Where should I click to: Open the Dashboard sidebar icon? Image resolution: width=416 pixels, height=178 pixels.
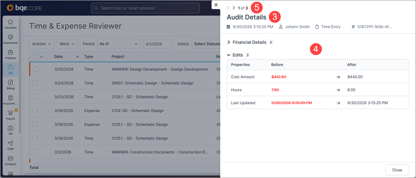pos(10,39)
